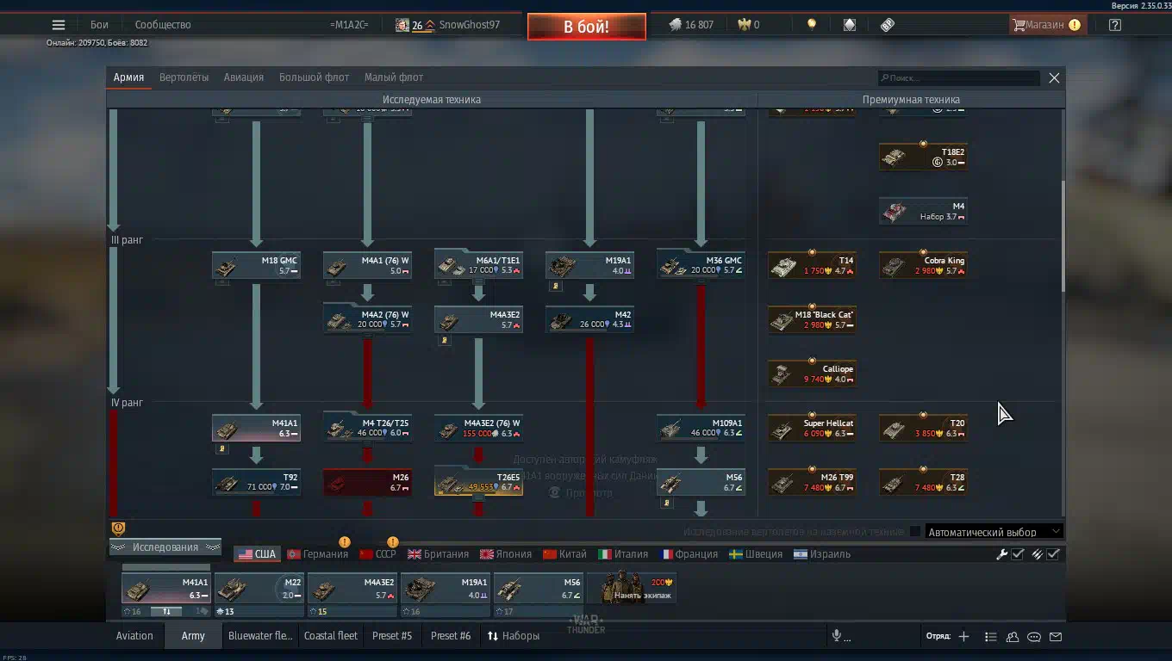Open the hamburger main menu
This screenshot has height=661, width=1172.
click(59, 25)
